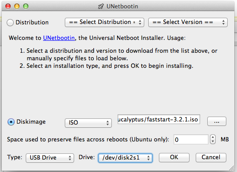Click the red close window button
Screen dimensions: 237x172
[8, 6]
